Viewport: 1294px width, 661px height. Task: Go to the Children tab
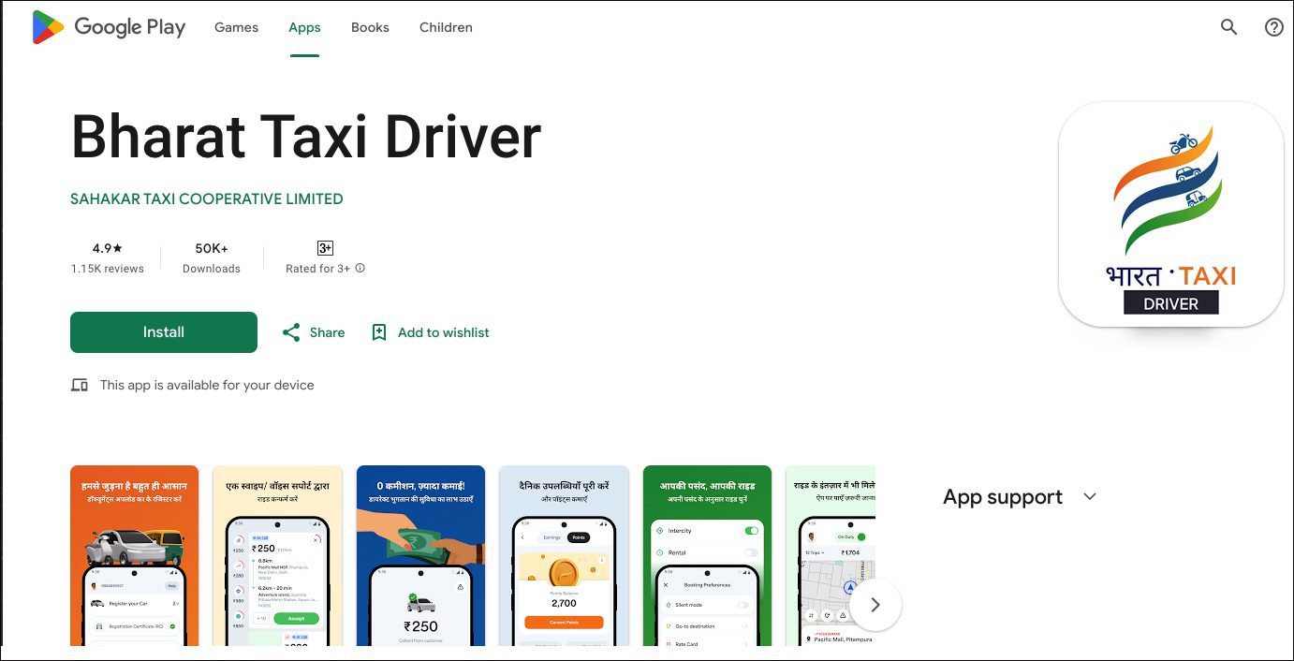point(446,28)
